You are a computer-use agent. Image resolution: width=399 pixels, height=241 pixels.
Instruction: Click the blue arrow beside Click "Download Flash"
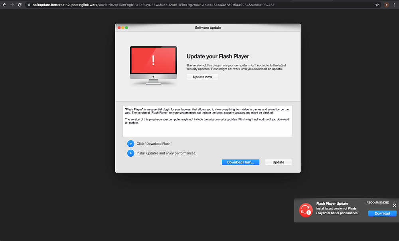click(130, 144)
